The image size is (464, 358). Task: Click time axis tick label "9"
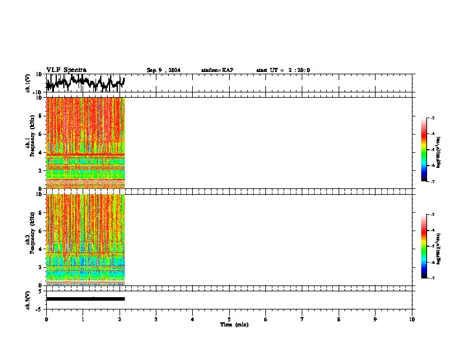[375, 319]
